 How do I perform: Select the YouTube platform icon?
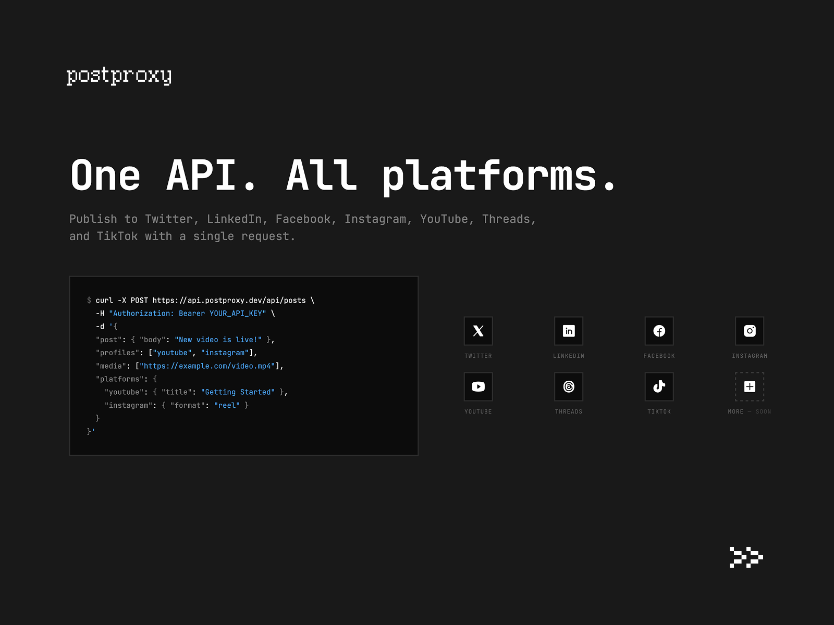click(478, 386)
